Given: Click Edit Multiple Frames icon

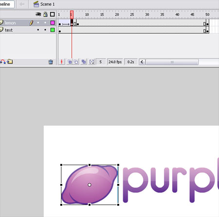Looking at the screenshot, I should coord(84,62).
